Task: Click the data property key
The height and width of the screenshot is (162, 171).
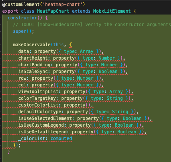Action: pyautogui.click(x=23, y=51)
